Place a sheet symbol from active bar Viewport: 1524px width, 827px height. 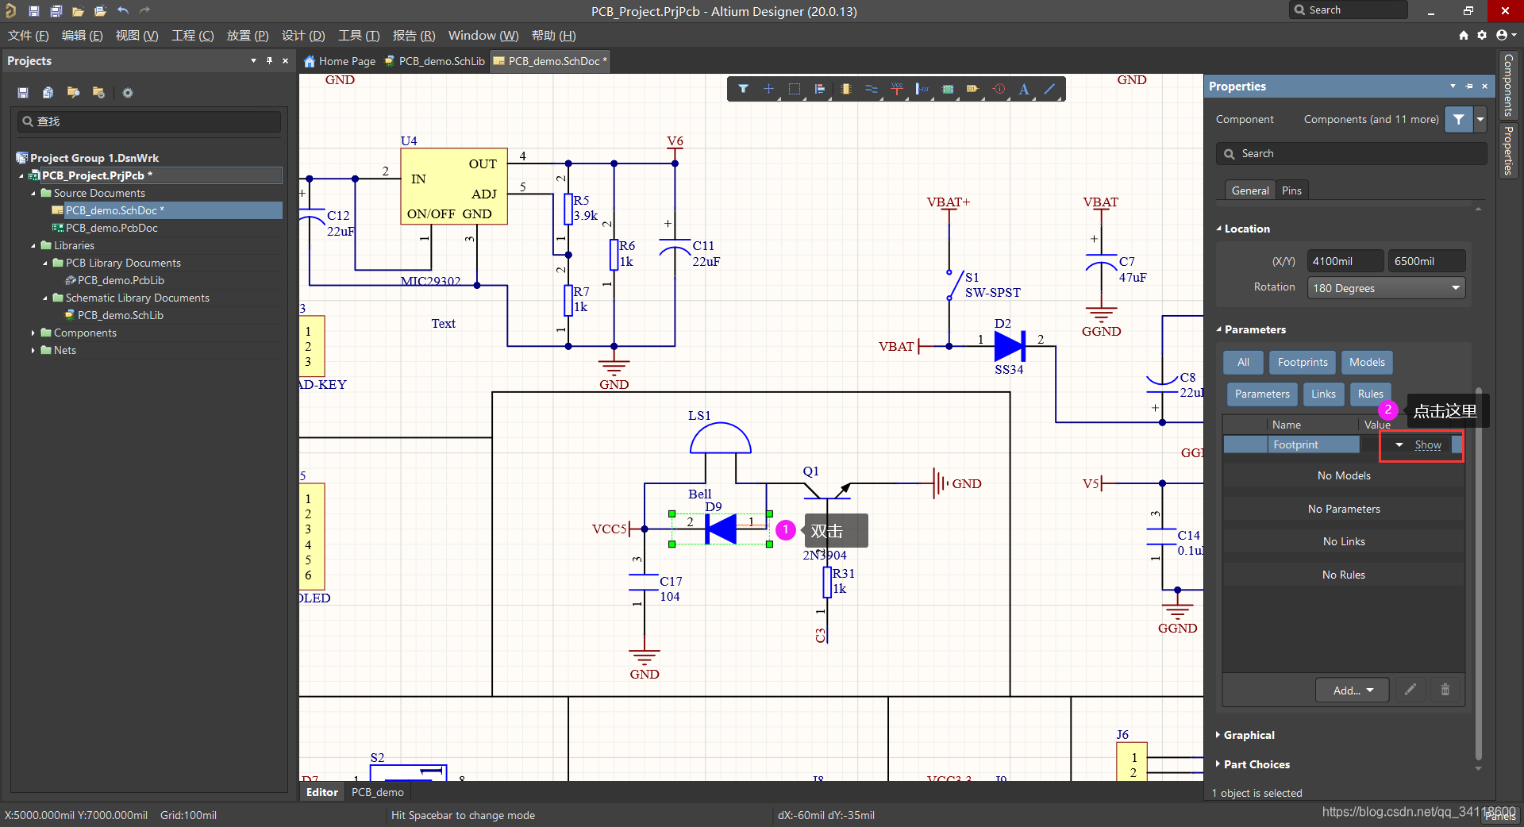click(948, 89)
